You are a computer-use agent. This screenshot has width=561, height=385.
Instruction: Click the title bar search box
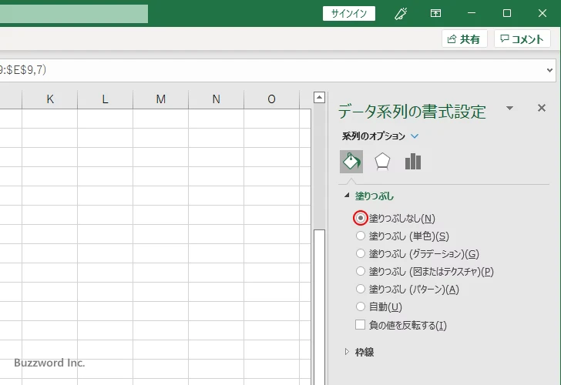[x=74, y=14]
